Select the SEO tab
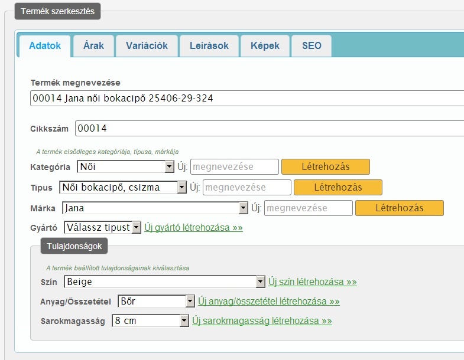The image size is (464, 360). pyautogui.click(x=312, y=46)
